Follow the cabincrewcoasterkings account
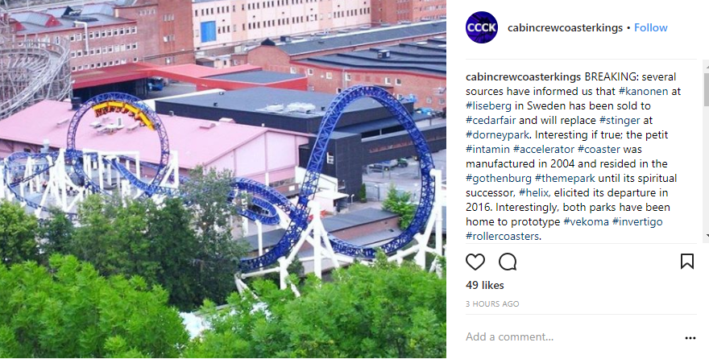Image resolution: width=709 pixels, height=359 pixels. 651,27
